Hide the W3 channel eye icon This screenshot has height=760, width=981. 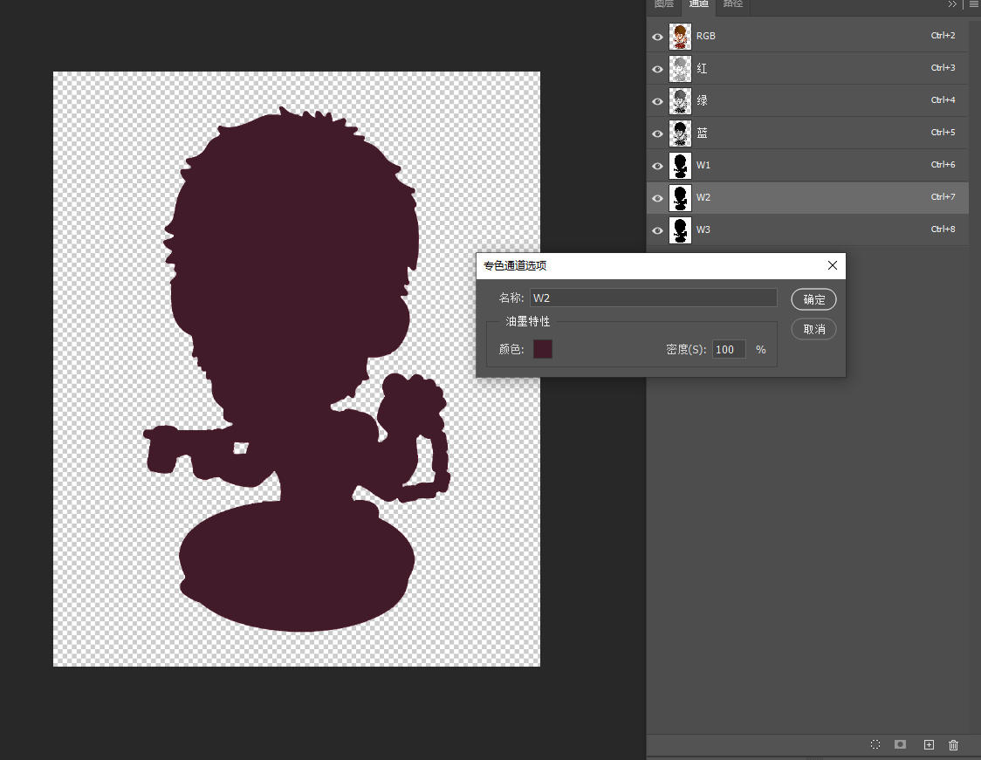point(657,230)
